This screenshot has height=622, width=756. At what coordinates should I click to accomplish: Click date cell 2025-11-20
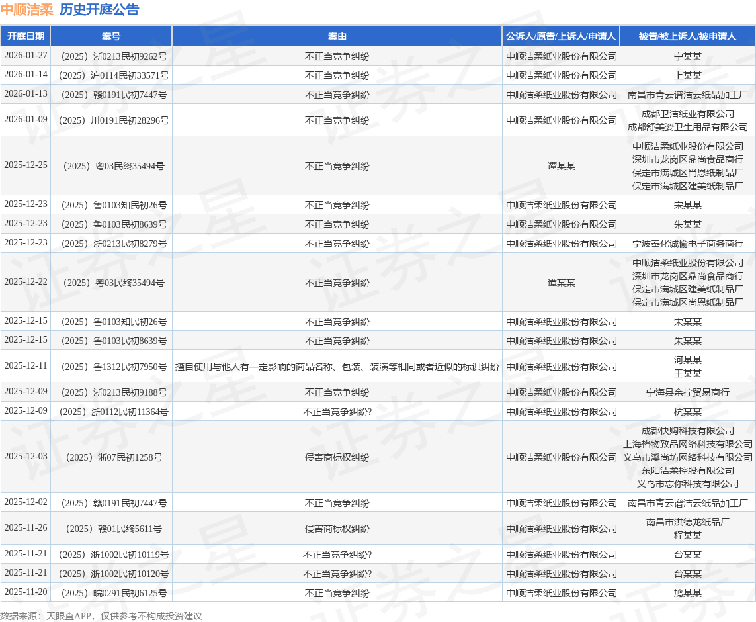coord(26,592)
